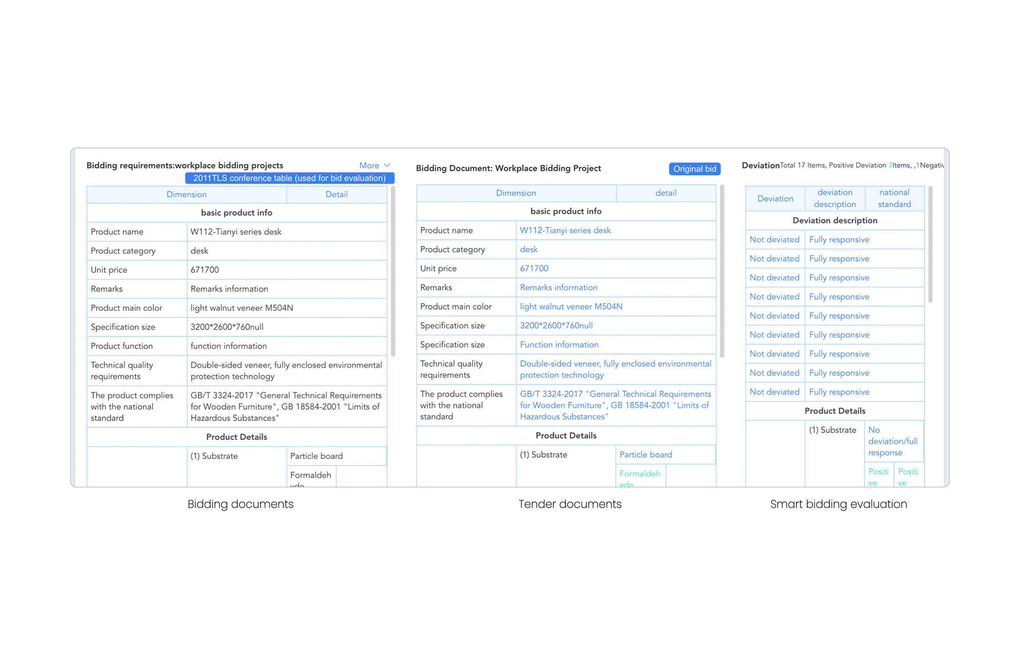Click the light walnut veneer M504N link
This screenshot has width=1023, height=663.
click(x=571, y=306)
